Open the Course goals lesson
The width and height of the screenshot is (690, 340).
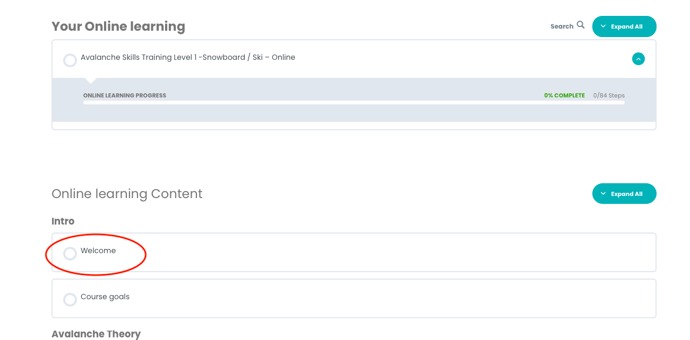click(x=105, y=297)
